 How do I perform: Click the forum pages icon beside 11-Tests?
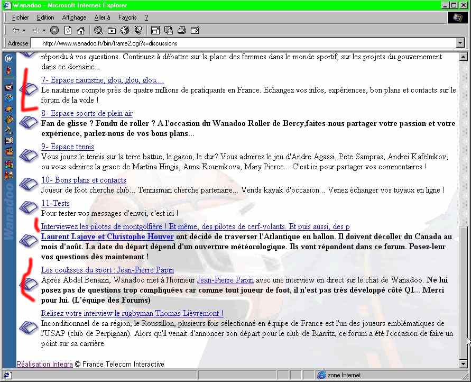pyautogui.click(x=29, y=207)
